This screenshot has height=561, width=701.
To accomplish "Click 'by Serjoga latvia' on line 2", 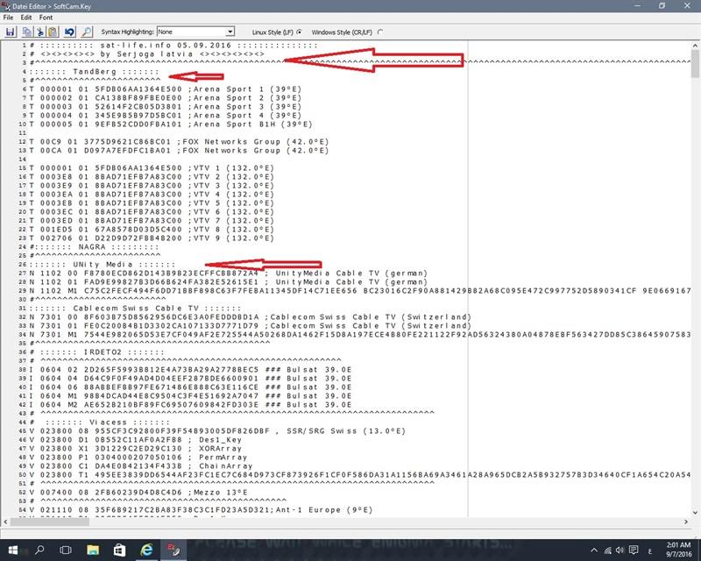I will [146, 54].
